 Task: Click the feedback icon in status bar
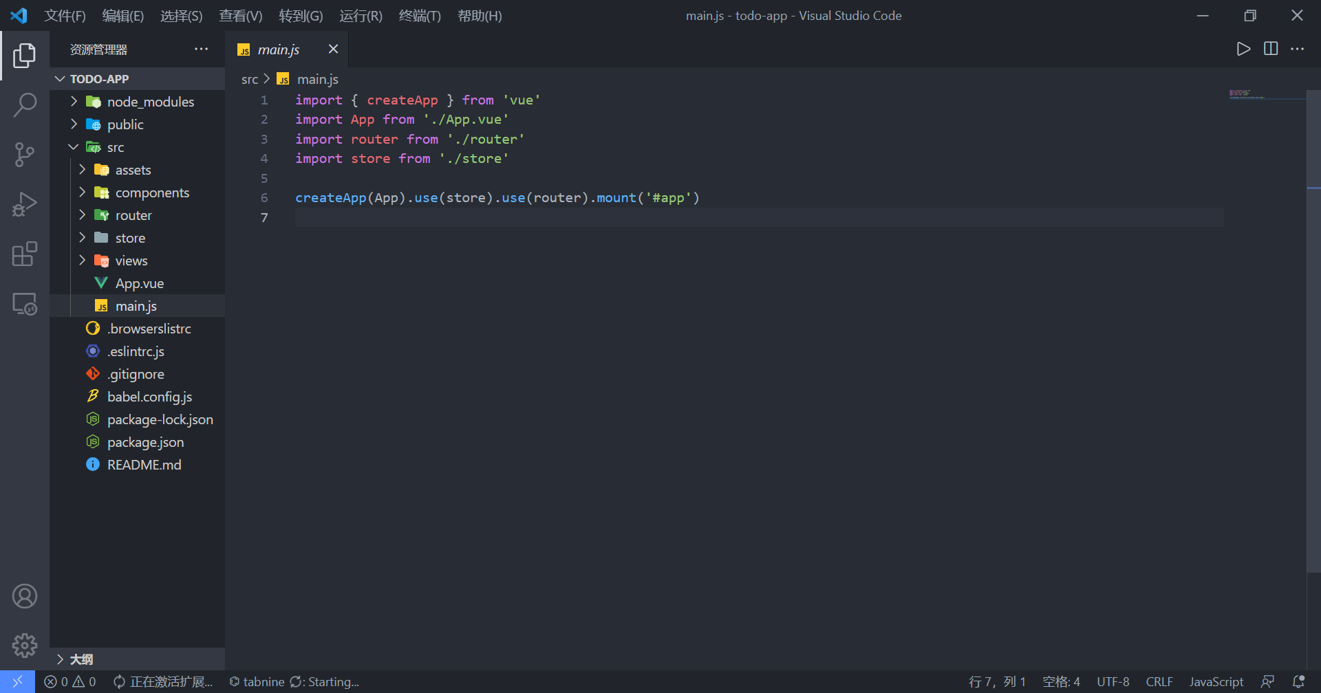coord(1267,681)
